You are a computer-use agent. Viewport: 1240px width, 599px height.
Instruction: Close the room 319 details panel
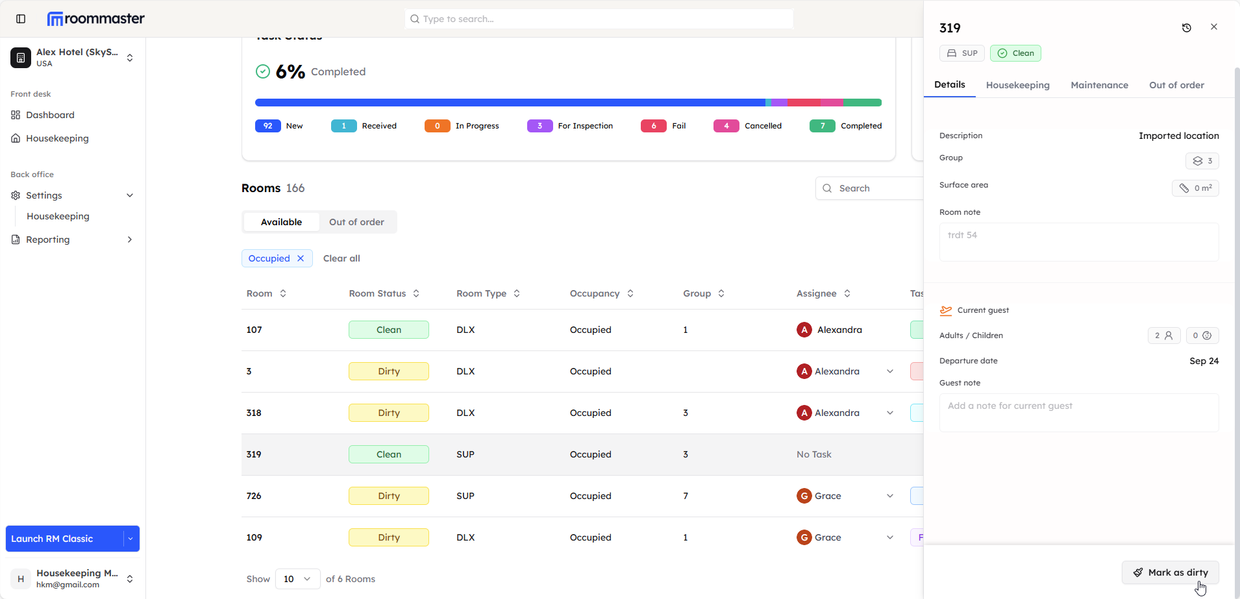coord(1213,27)
